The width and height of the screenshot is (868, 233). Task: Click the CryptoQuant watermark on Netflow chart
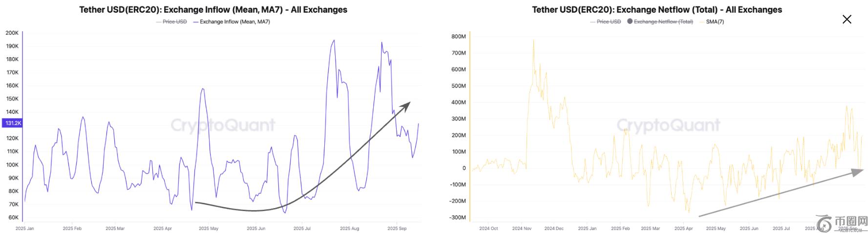668,126
